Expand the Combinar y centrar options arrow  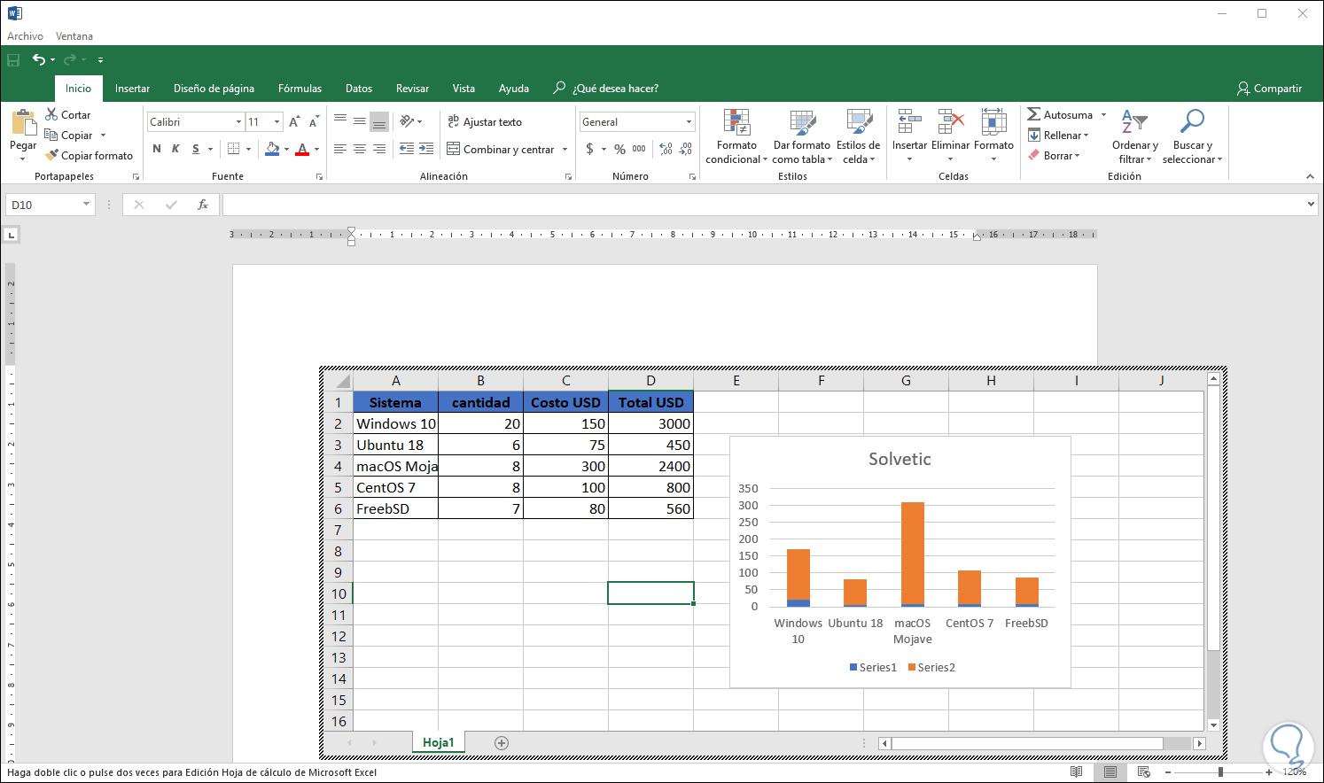point(565,150)
